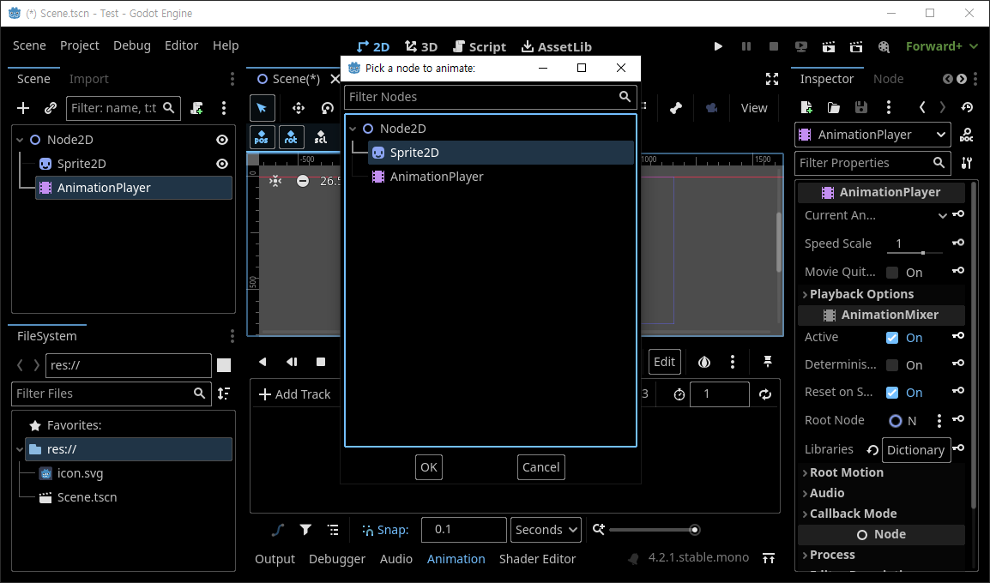
Task: Save the currently edited resource
Action: [x=861, y=107]
